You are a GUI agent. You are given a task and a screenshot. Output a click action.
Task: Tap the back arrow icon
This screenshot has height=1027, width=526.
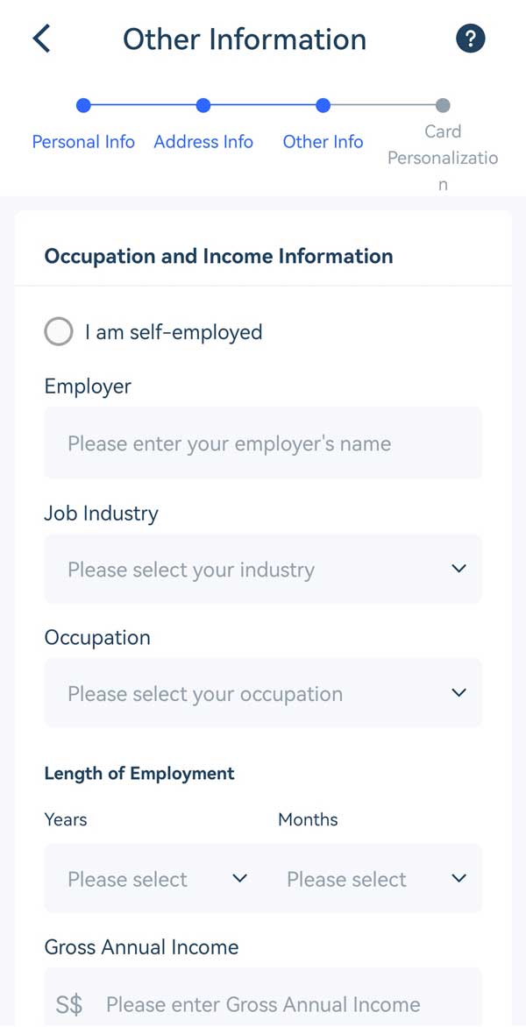[41, 39]
